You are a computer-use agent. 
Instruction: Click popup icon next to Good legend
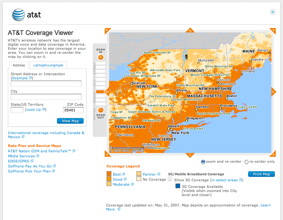click(125, 179)
